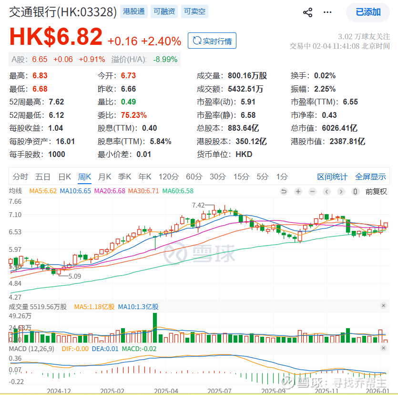Open the 区间统计 link

pyautogui.click(x=332, y=177)
